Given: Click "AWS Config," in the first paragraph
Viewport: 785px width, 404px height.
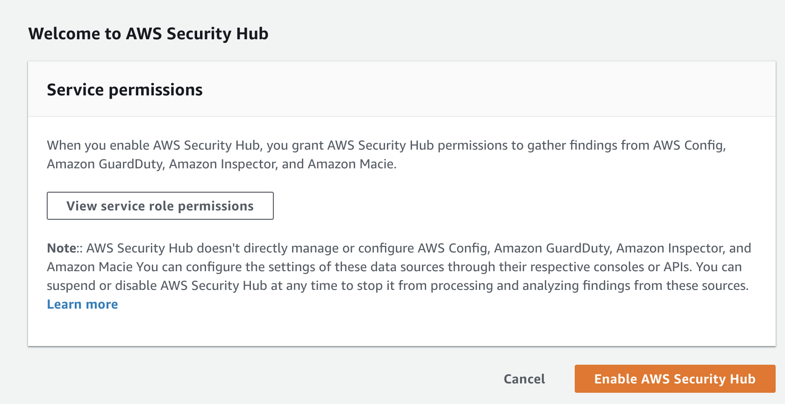Looking at the screenshot, I should click(689, 145).
